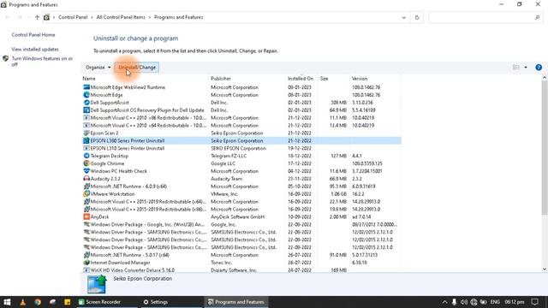Select the Microsoft Edge WebView2 Runtime icon
Screen dimensions: 548x308
click(86, 87)
